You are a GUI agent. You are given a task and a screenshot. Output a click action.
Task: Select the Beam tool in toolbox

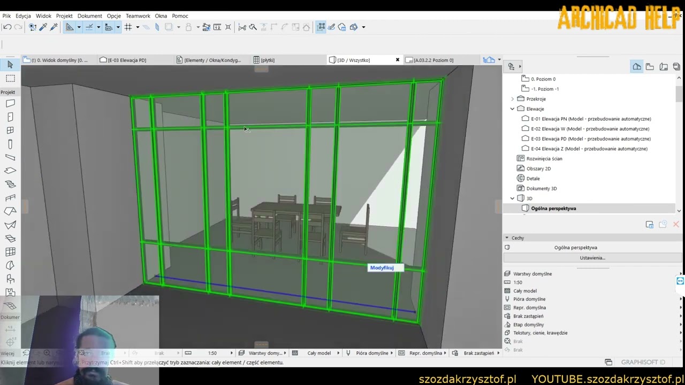click(10, 158)
